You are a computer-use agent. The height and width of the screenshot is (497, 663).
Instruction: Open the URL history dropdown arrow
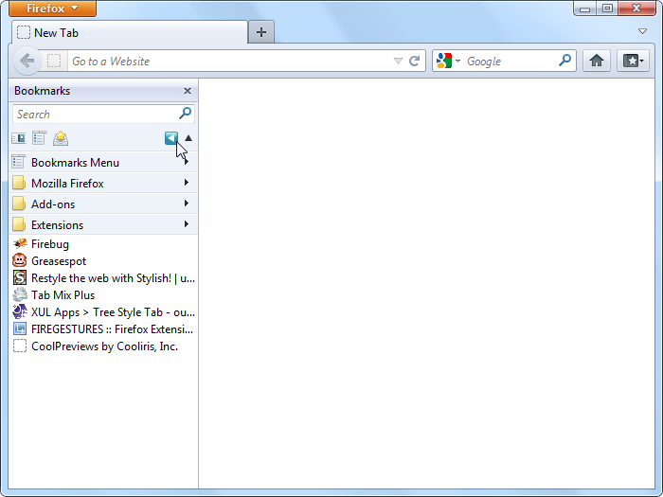click(x=398, y=62)
